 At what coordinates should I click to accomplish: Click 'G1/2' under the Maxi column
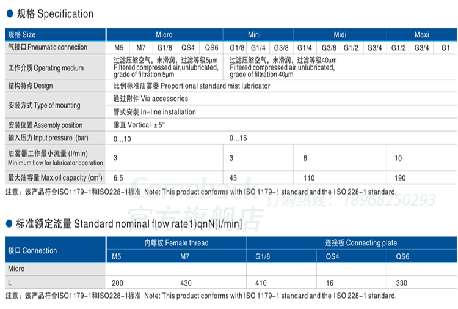(x=398, y=47)
